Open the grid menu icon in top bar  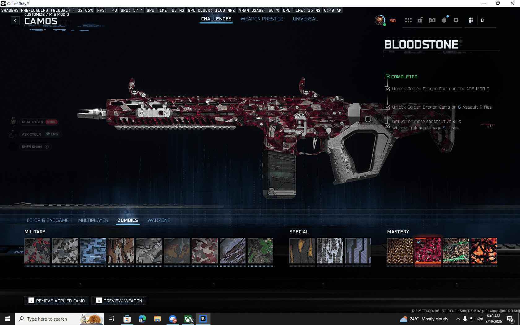(408, 20)
